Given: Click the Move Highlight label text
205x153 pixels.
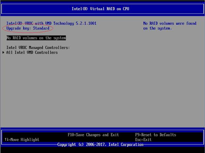Looking at the screenshot, I should [x=25, y=140].
